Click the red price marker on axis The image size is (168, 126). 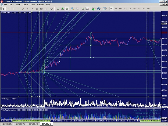click(x=164, y=33)
